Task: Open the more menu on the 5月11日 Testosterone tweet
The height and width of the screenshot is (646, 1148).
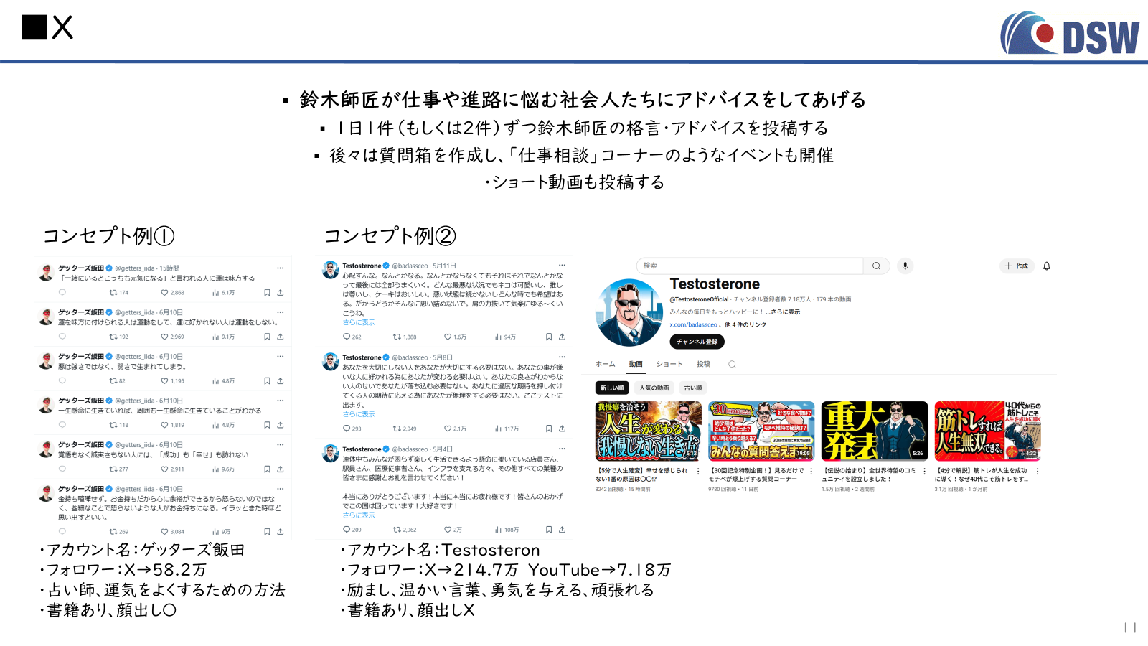Action: tap(562, 266)
